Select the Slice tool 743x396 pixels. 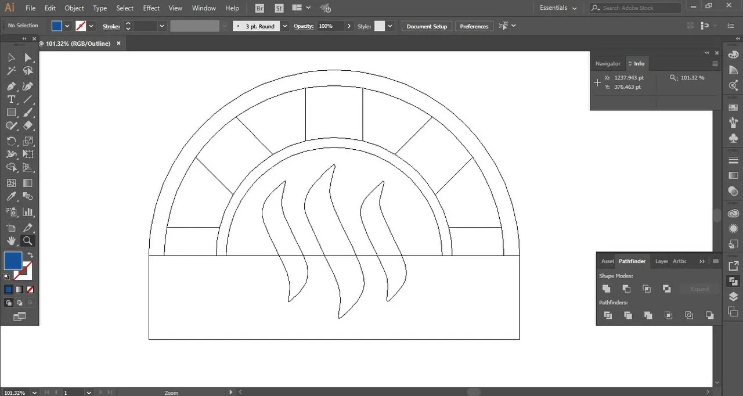(28, 227)
